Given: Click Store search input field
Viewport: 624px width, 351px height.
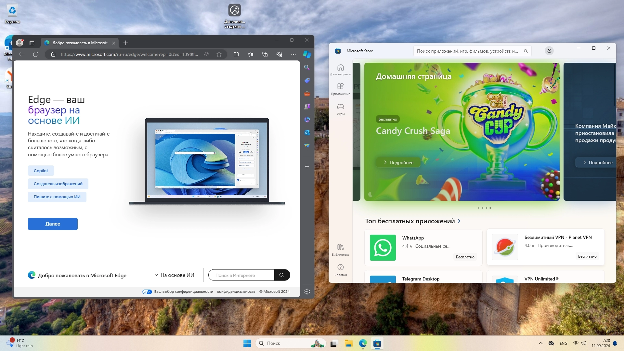Looking at the screenshot, I should pos(467,51).
